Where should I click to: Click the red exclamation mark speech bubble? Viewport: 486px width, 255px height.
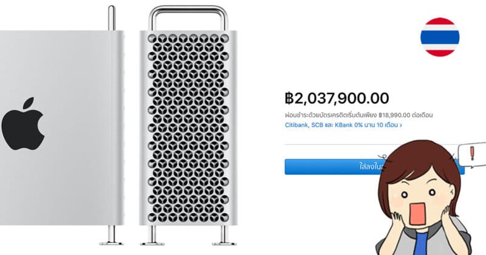[x=473, y=155]
